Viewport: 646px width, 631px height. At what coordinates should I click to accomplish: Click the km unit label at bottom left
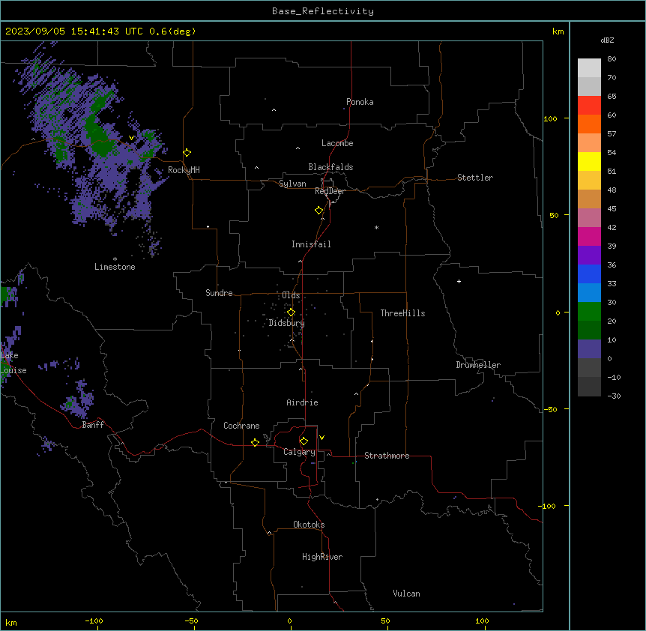[x=11, y=622]
